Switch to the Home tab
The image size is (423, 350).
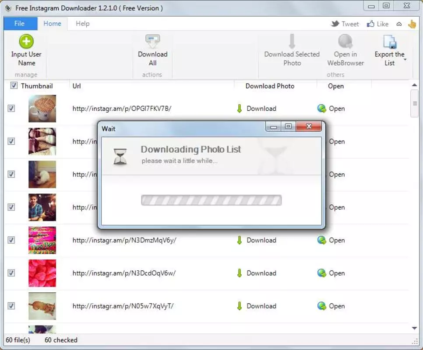click(x=52, y=24)
